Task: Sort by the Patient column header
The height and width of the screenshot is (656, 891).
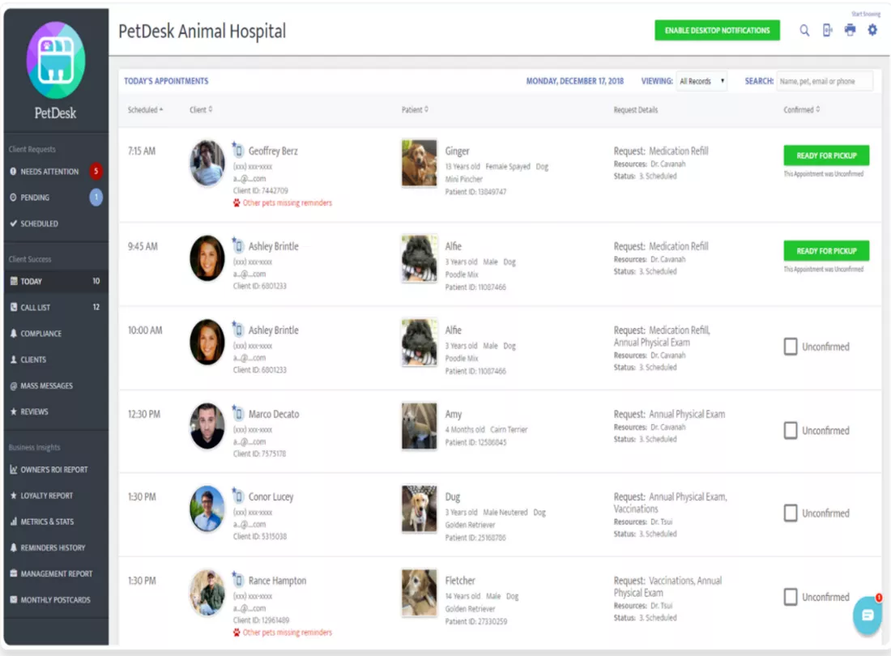Action: pos(415,109)
